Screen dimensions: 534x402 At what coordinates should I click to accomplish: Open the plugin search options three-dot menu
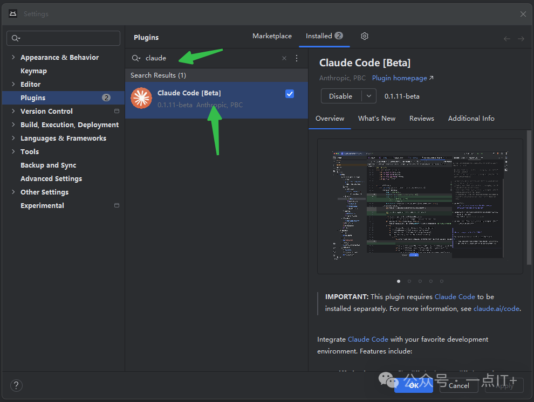(x=297, y=58)
